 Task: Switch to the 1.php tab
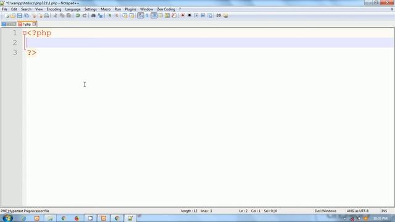(27, 24)
